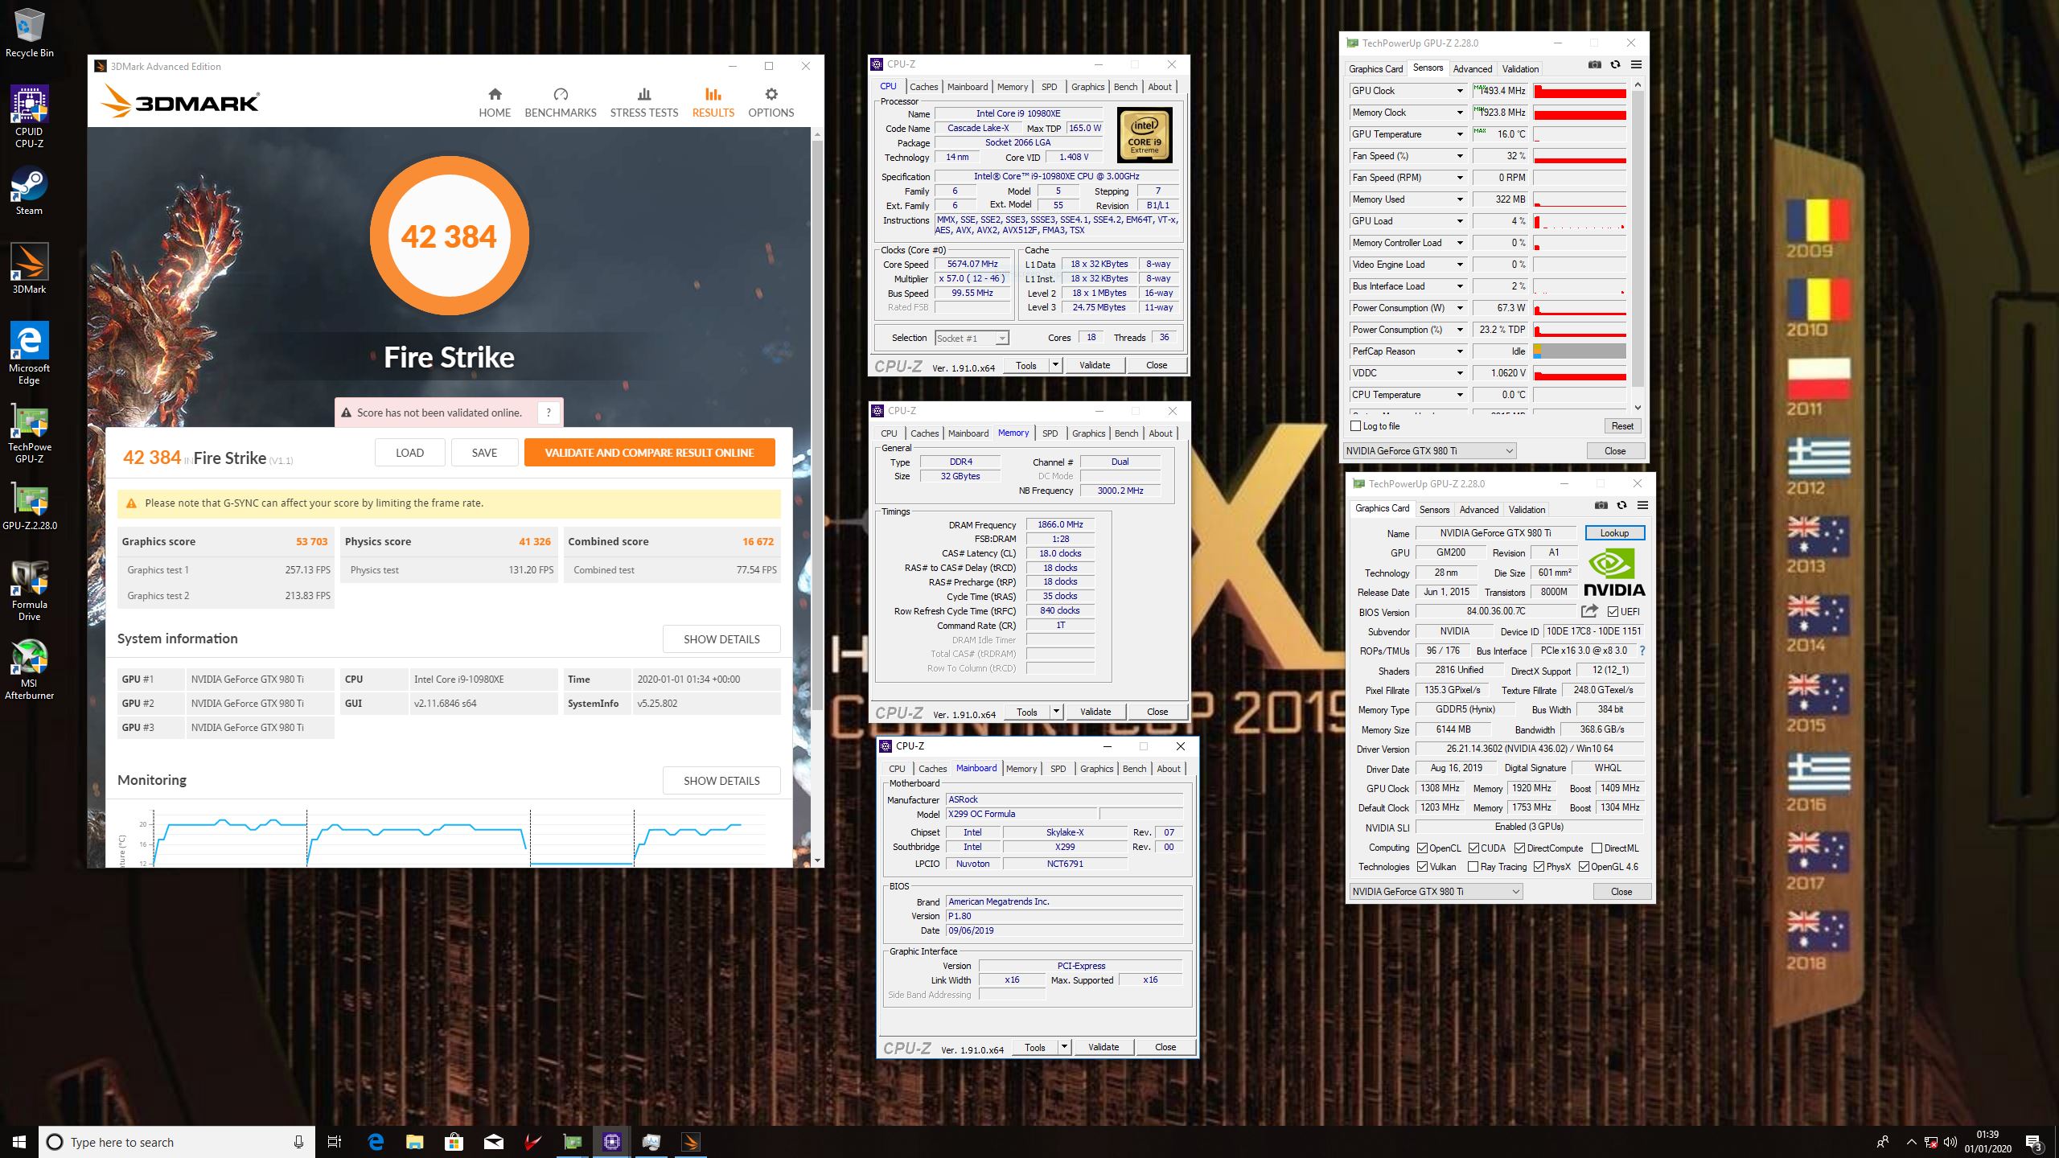Open Graphics tab in top CPU-Z window
This screenshot has height=1158, width=2059.
(1087, 86)
